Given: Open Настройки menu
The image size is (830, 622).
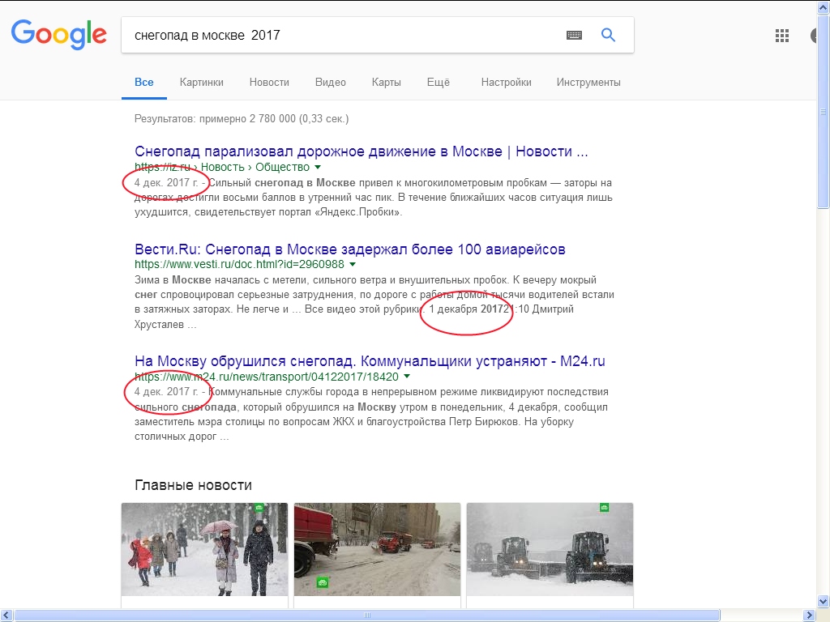Looking at the screenshot, I should (x=506, y=83).
